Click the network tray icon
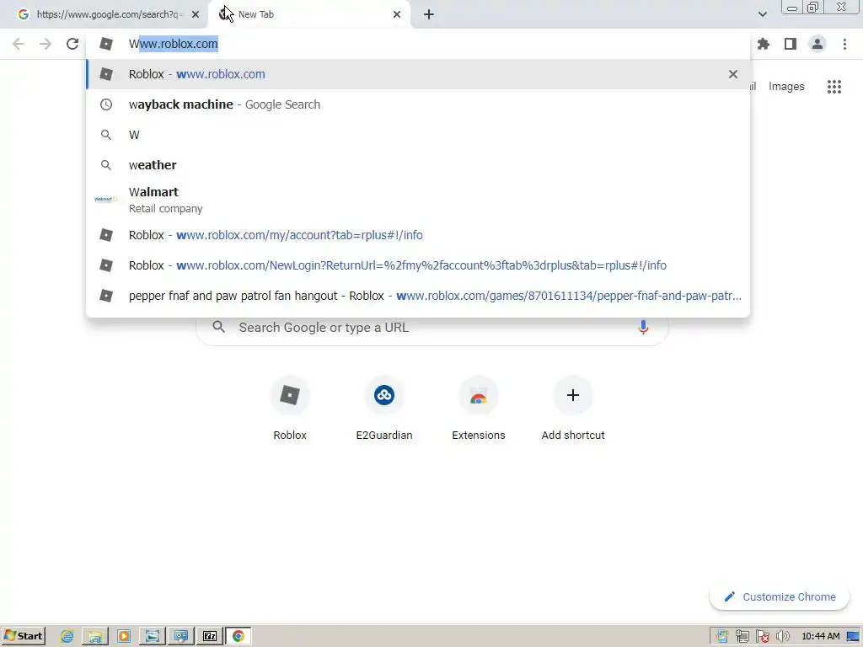This screenshot has height=647, width=863. [742, 637]
